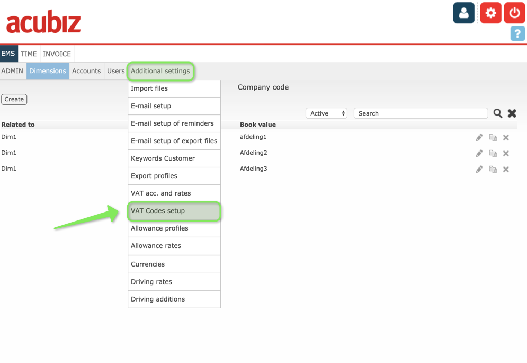Viewport: 527px width, 363px height.
Task: Open Driving rates menu entry
Action: [x=174, y=282]
